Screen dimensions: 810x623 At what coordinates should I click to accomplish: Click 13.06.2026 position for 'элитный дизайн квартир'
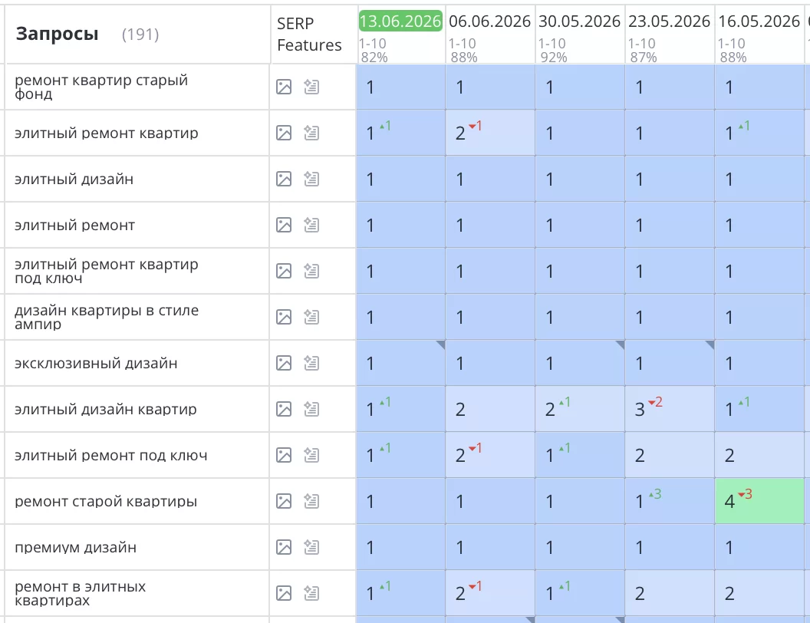click(x=401, y=409)
